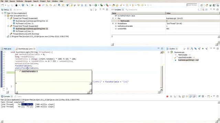
Task: Click the Quick Access search field
Action: [x=192, y=5]
